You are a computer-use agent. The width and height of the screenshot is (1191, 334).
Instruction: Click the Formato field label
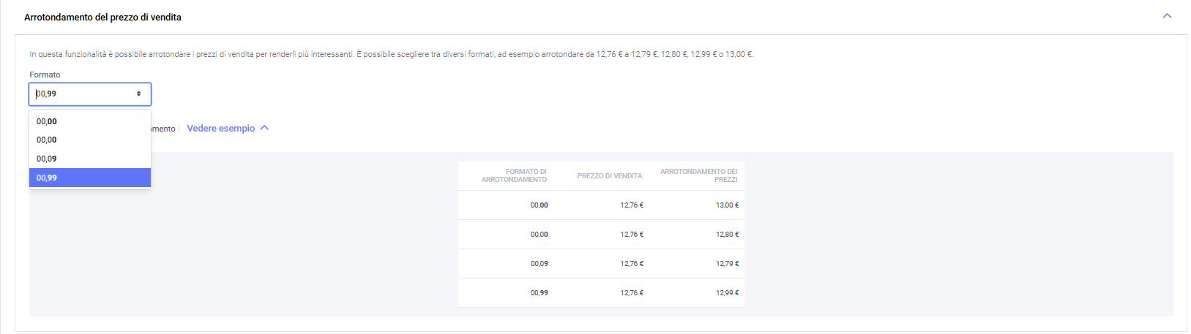45,75
